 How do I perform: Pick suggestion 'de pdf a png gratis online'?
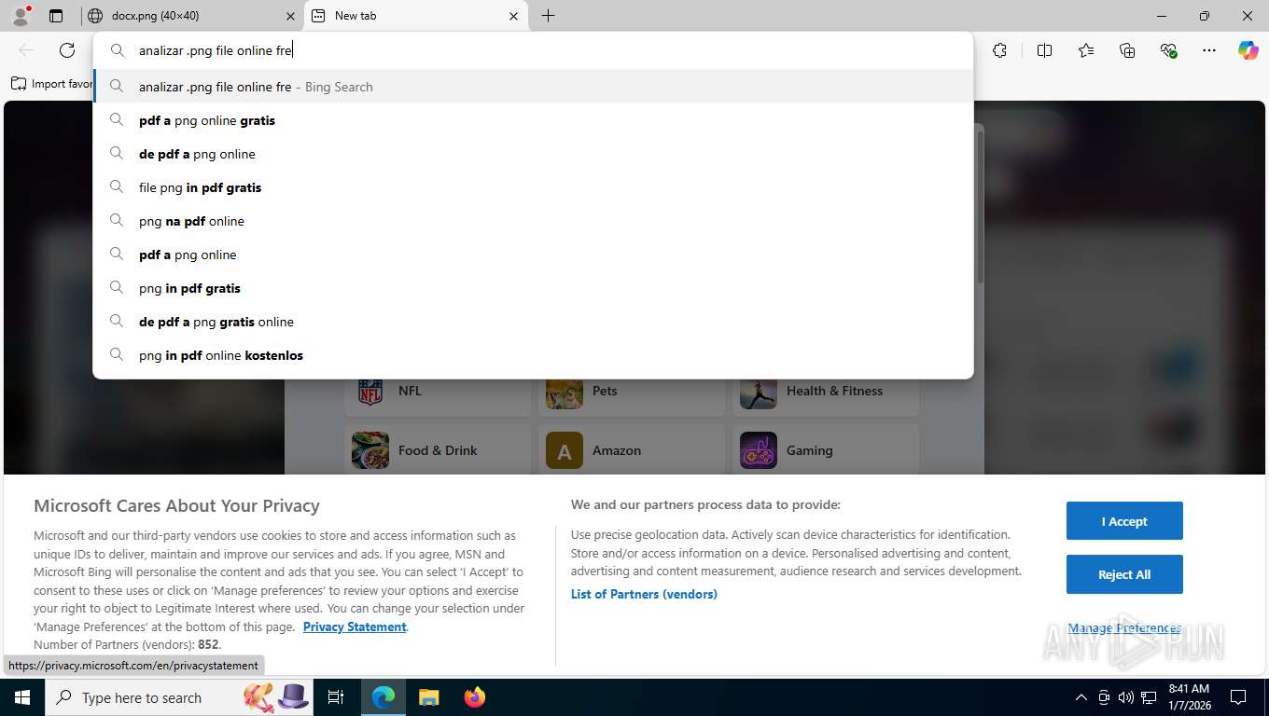[x=534, y=322]
